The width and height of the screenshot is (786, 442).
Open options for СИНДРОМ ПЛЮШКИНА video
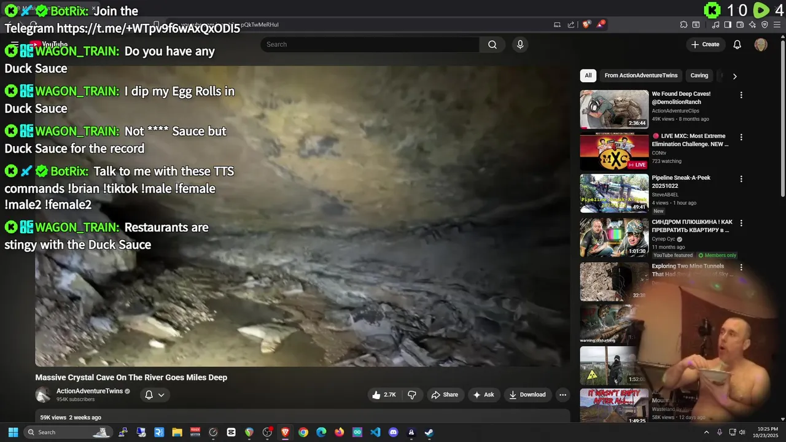click(741, 223)
